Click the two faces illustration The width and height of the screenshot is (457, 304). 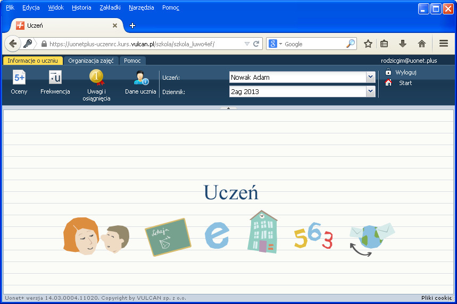96,236
